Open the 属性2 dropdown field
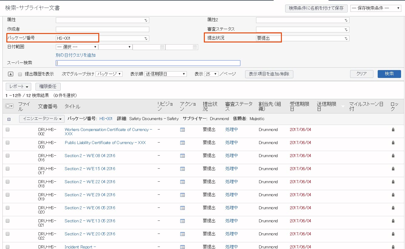The image size is (405, 249). coord(303,20)
